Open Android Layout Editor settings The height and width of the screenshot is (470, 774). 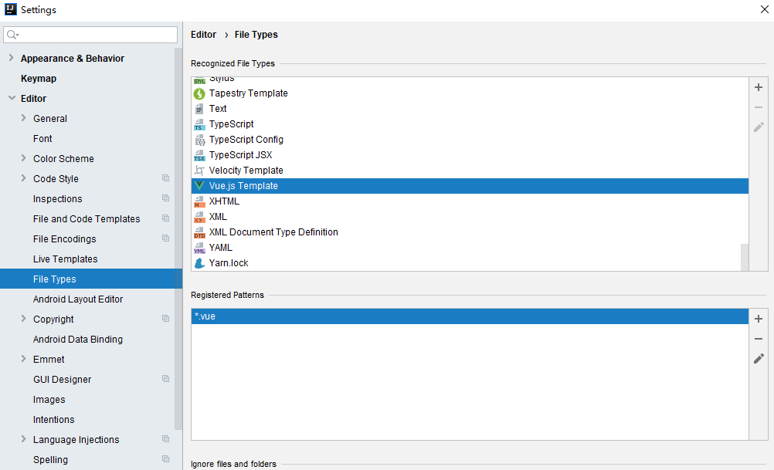pos(78,299)
